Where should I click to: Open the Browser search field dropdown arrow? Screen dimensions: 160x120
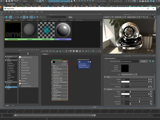point(66,17)
